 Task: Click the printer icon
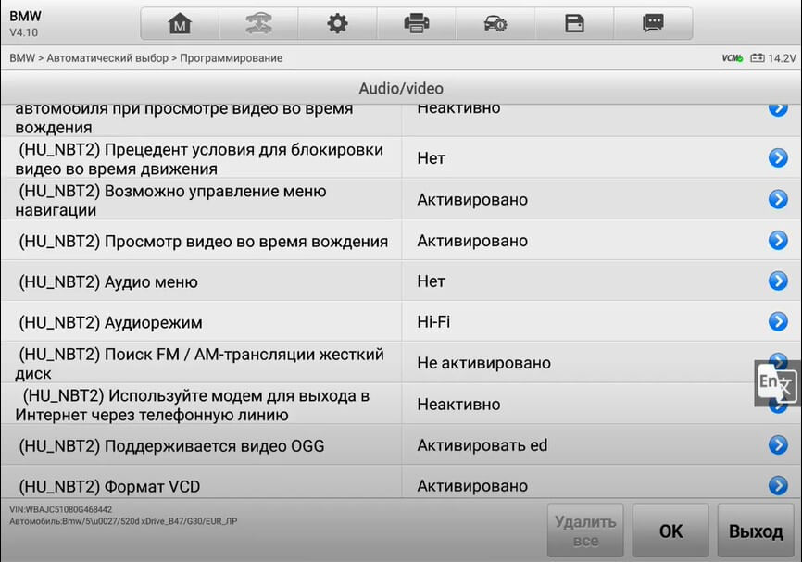pyautogui.click(x=417, y=23)
